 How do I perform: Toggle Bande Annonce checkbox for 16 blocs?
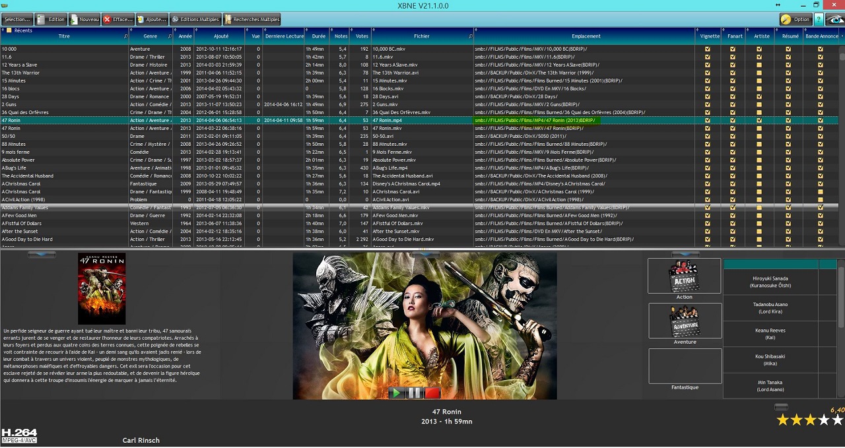[x=821, y=88]
